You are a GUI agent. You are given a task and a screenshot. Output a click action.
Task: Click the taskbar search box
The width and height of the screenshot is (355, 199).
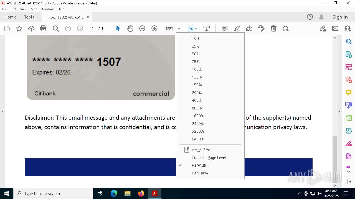click(x=53, y=193)
